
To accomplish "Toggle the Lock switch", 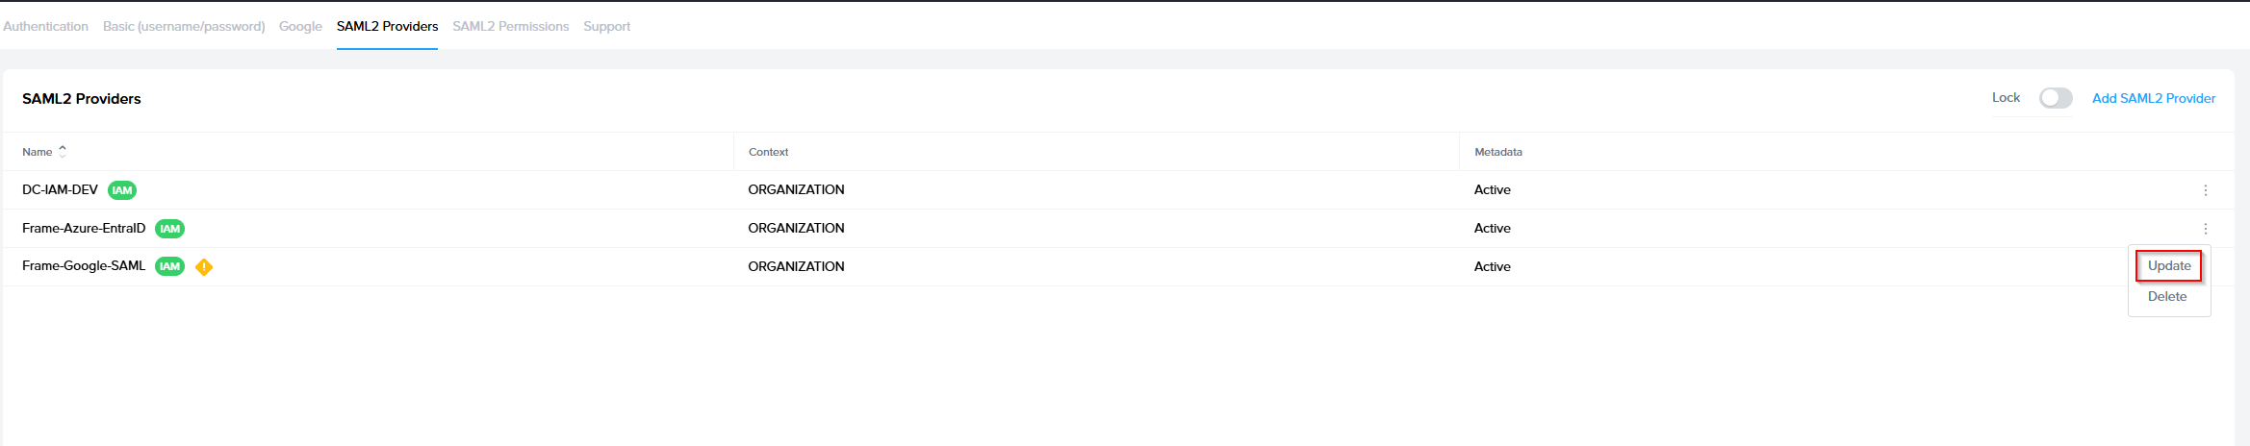I will [2055, 98].
